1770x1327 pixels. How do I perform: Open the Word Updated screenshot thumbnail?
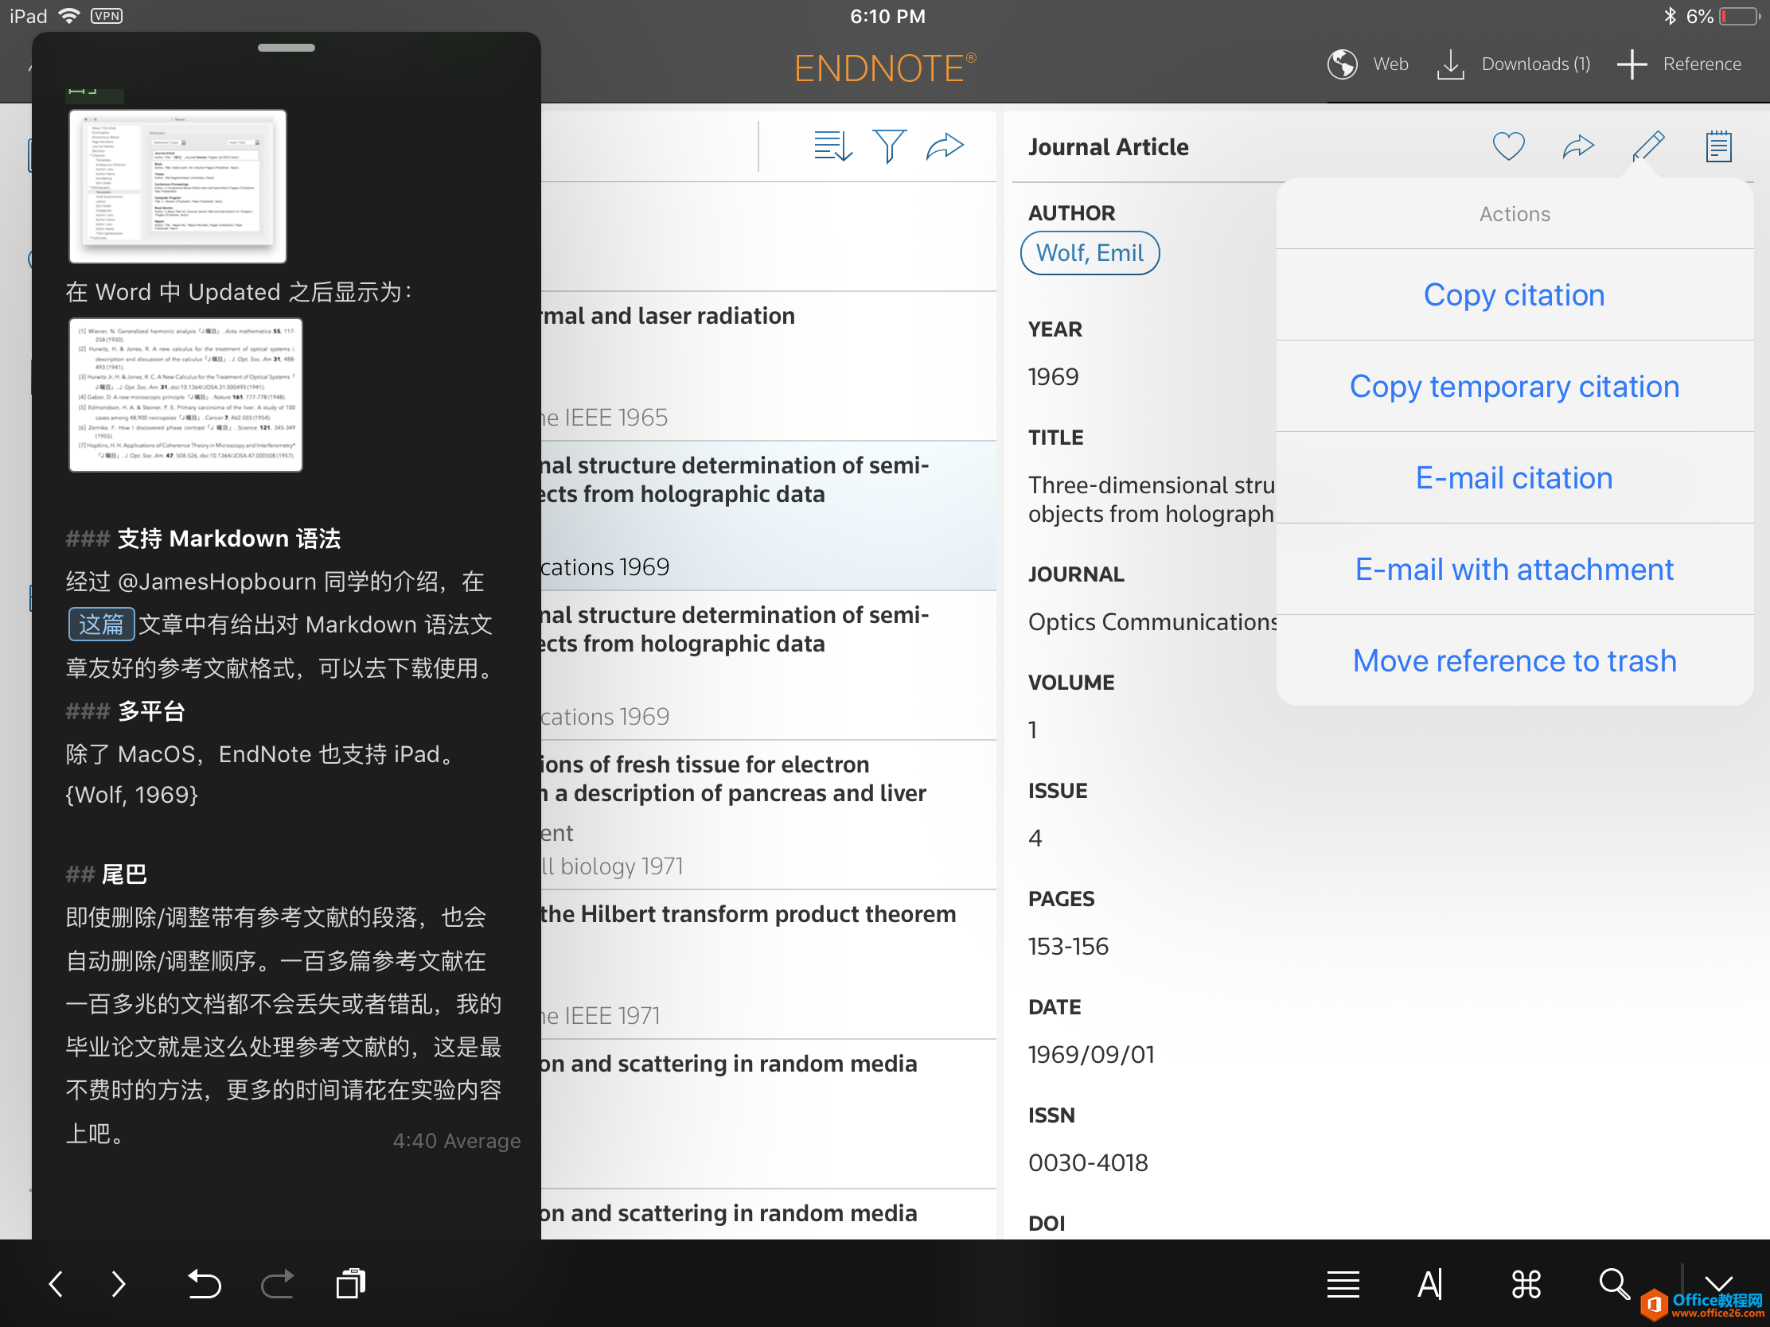coord(185,395)
